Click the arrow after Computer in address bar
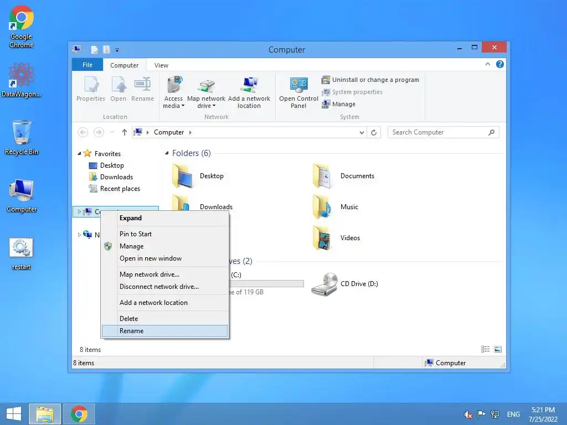The height and width of the screenshot is (425, 567). point(190,133)
